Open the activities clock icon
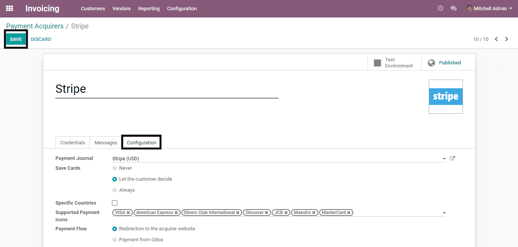518x247 pixels. 440,8
